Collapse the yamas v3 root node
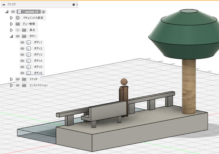Viewport: 219px width, 154px height. pos(7,12)
